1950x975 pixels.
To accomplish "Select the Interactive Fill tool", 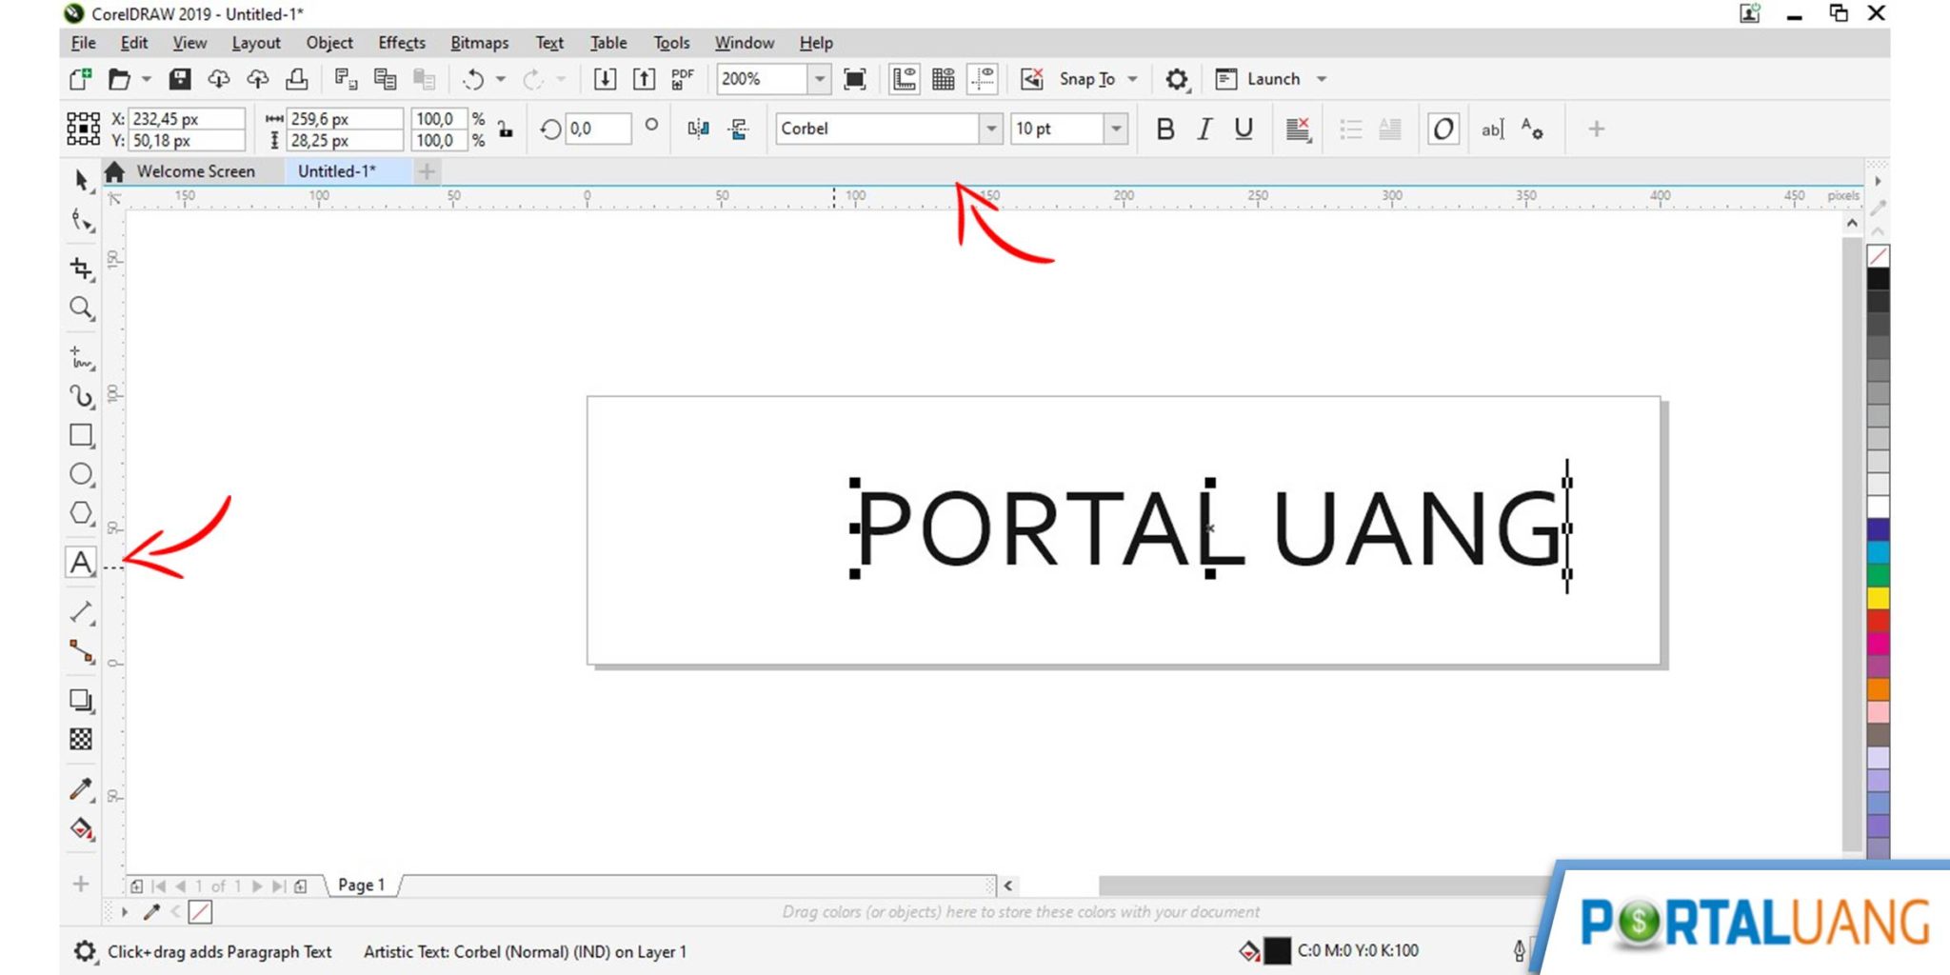I will (82, 829).
